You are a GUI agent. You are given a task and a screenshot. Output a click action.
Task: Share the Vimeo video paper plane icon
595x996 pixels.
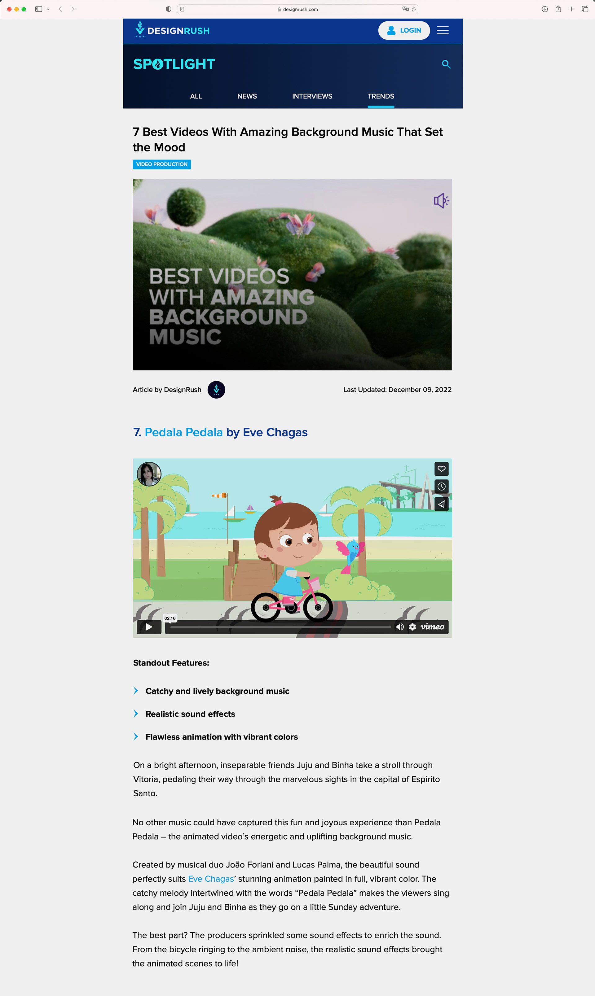(441, 504)
